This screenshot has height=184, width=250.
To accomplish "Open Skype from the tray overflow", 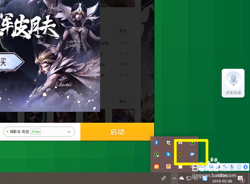I will pyautogui.click(x=168, y=154).
